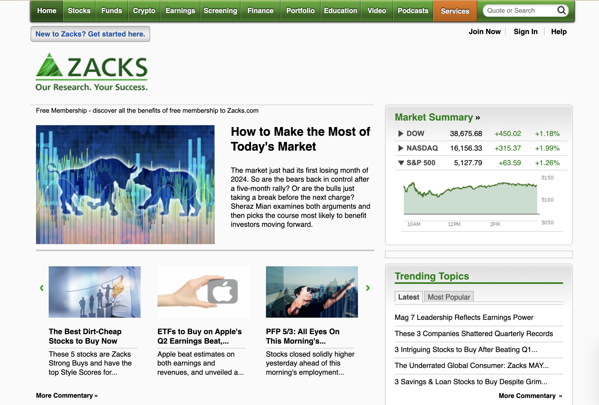Viewport: 599px width, 405px height.
Task: Open the Finance menu
Action: pos(261,11)
